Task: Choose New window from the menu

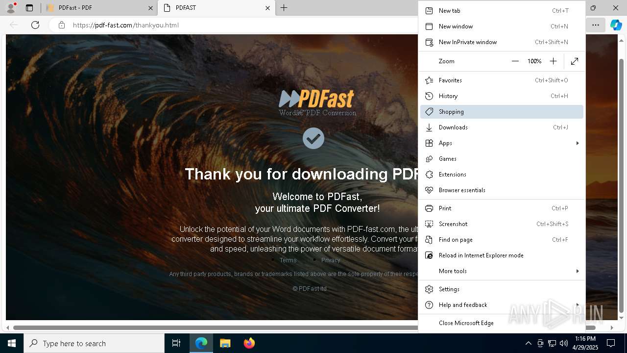Action: tap(502, 26)
